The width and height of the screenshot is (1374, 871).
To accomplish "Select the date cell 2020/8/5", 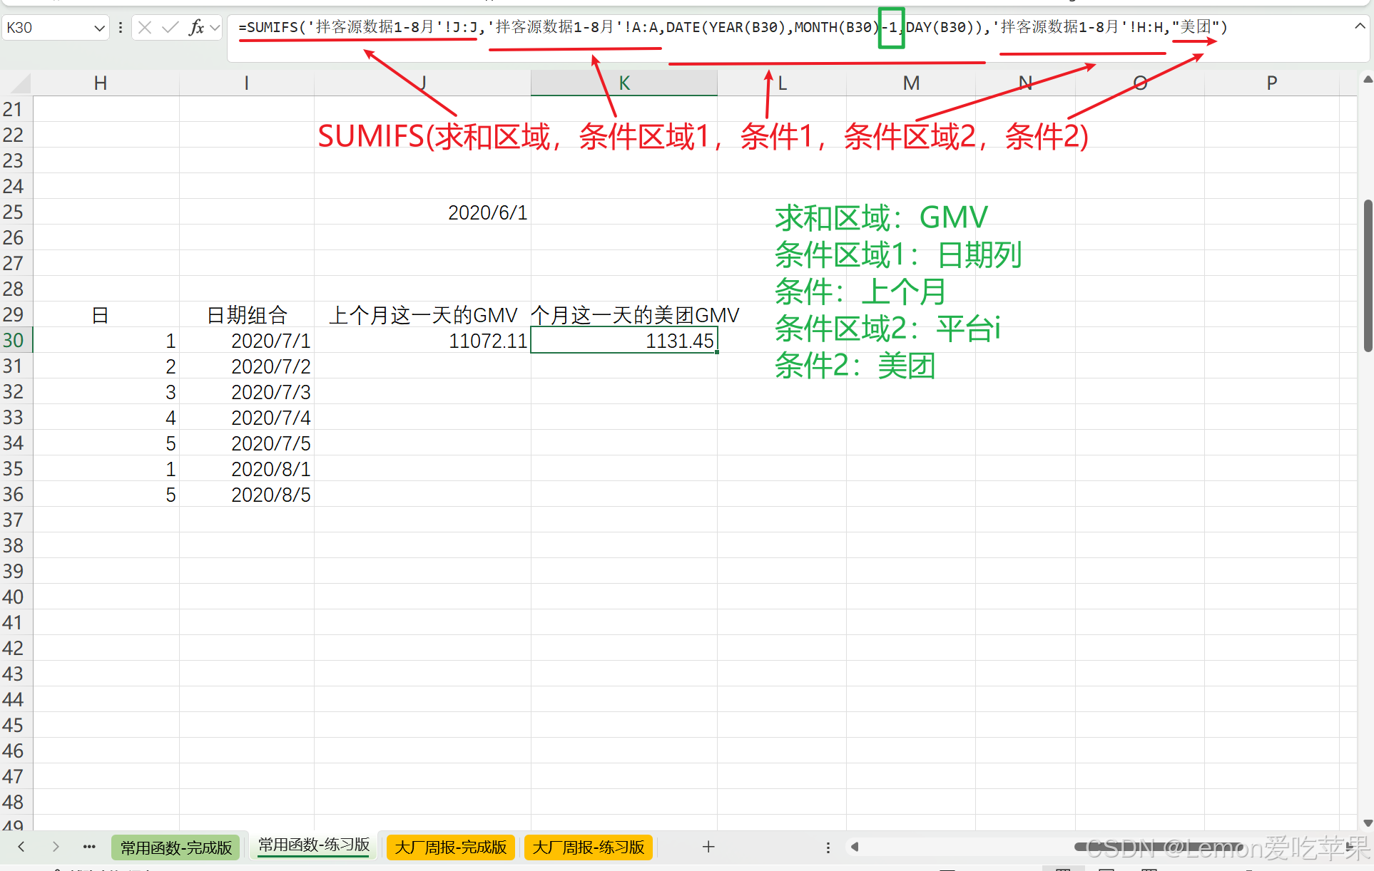I will pos(247,495).
